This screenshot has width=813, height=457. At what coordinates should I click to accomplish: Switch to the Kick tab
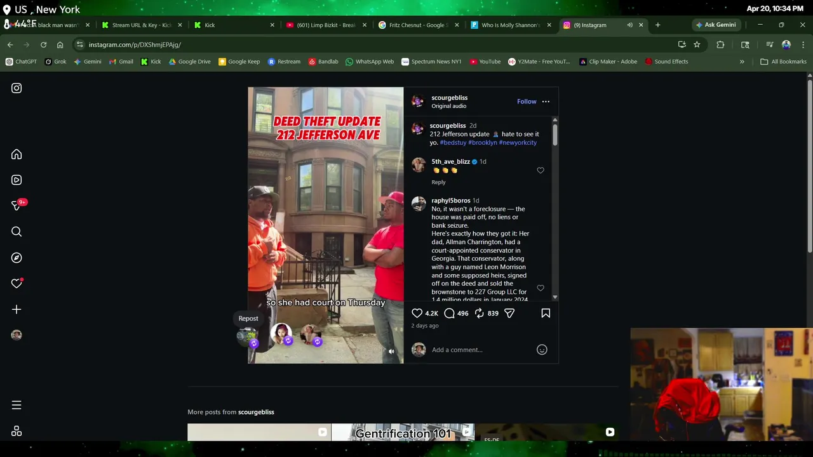[x=234, y=25]
